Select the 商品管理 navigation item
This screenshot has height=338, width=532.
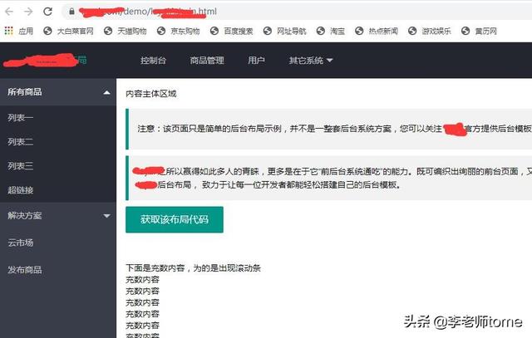click(207, 61)
